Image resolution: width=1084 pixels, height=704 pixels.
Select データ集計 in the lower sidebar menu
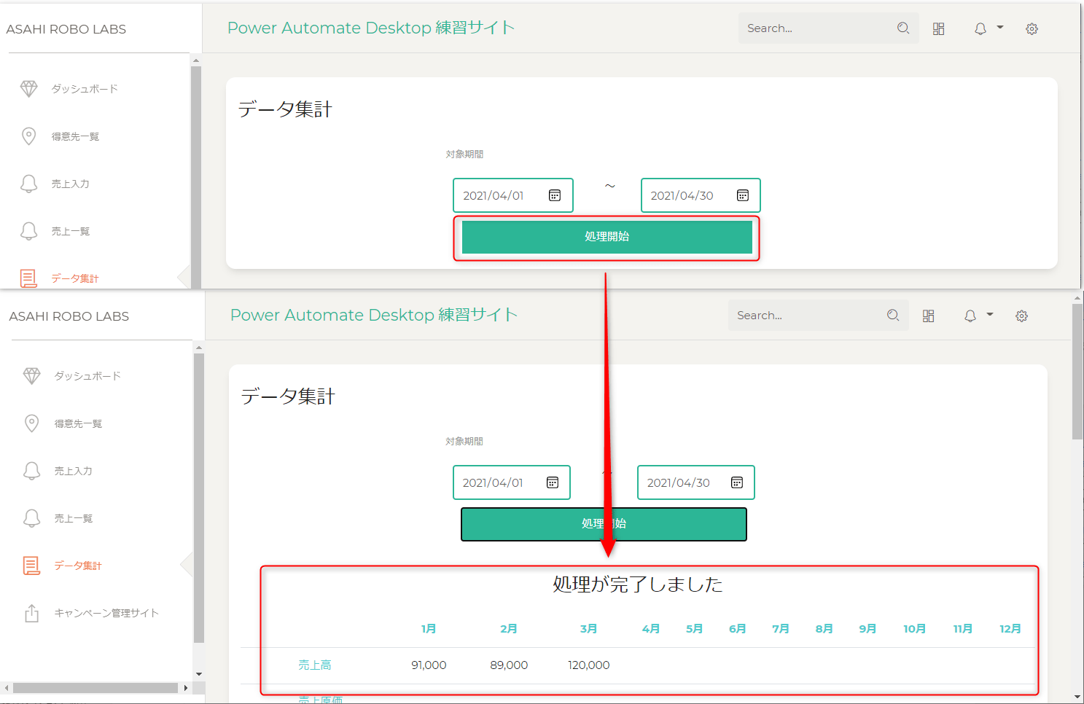pos(78,566)
